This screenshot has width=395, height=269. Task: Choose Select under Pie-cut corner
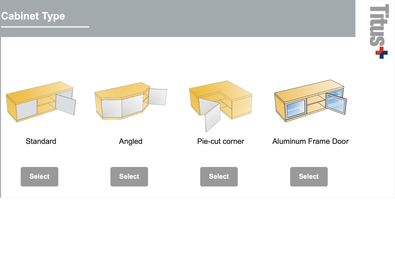point(219,177)
